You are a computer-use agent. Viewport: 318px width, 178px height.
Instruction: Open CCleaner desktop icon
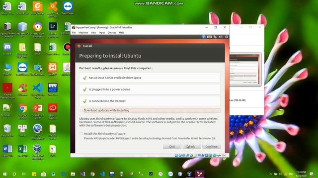click(x=22, y=89)
